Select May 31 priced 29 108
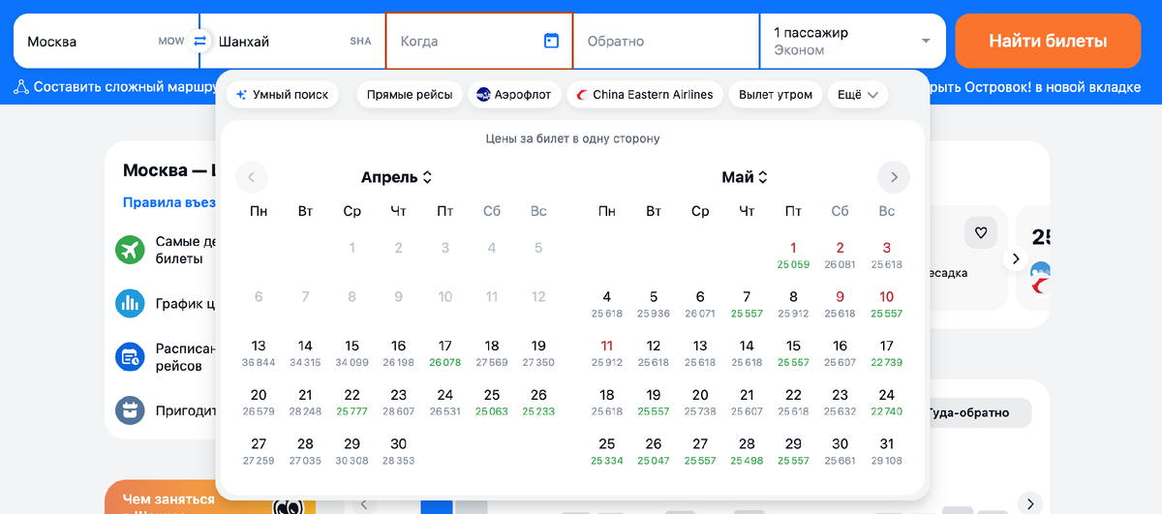 pos(886,451)
